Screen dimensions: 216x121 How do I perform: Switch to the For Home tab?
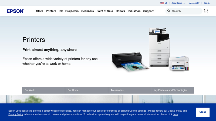click(86, 90)
